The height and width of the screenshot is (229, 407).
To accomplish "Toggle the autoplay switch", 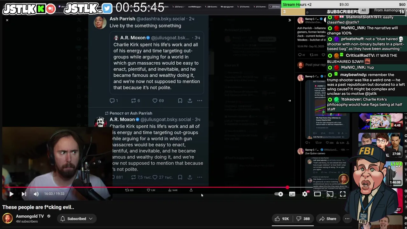I will tap(279, 194).
